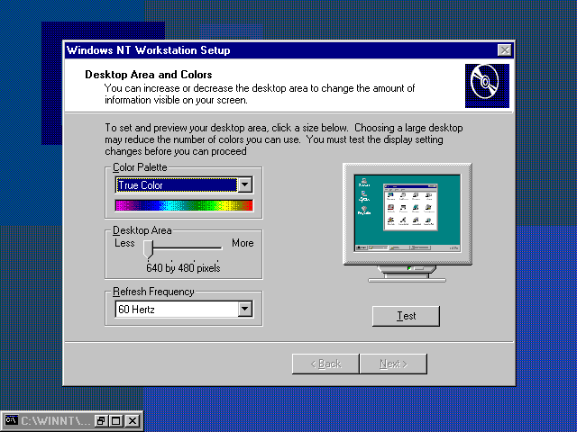Click the command prompt icon in minimized window
The height and width of the screenshot is (432, 577).
tap(12, 420)
